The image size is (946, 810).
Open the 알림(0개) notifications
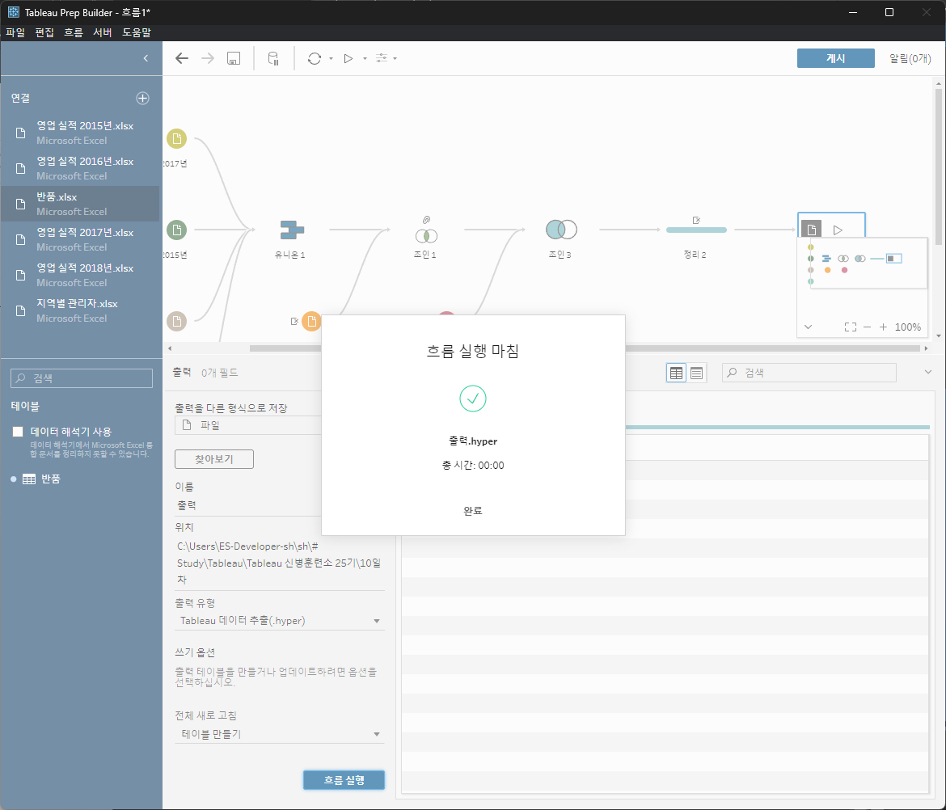pos(910,58)
